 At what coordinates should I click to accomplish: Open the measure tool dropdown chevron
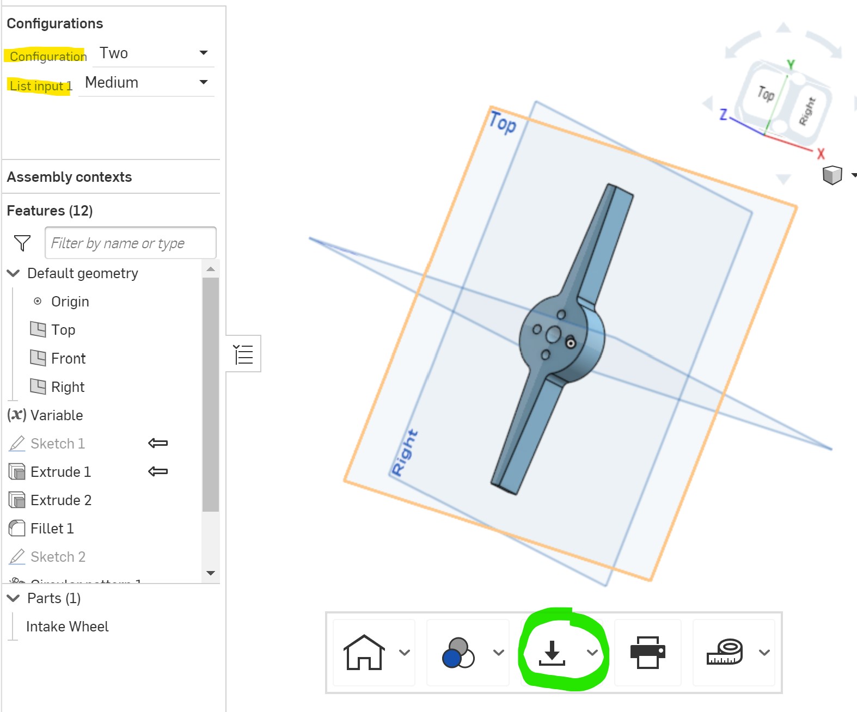click(x=764, y=653)
